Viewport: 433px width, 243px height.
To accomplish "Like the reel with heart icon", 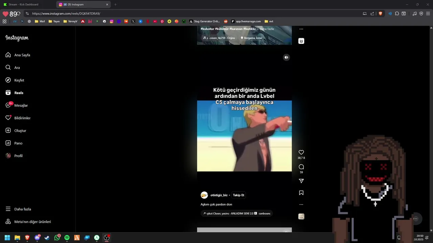I will (x=301, y=152).
